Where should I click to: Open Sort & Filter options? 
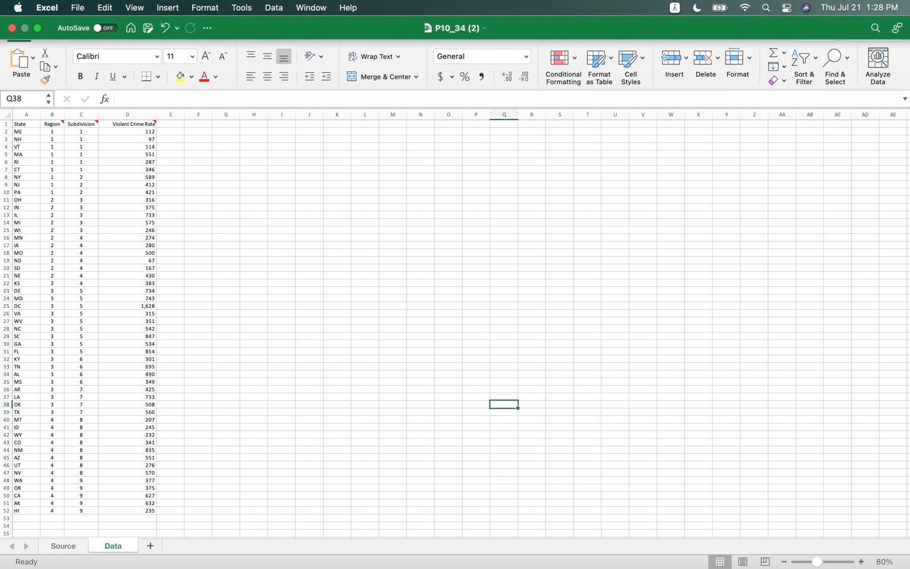click(804, 67)
